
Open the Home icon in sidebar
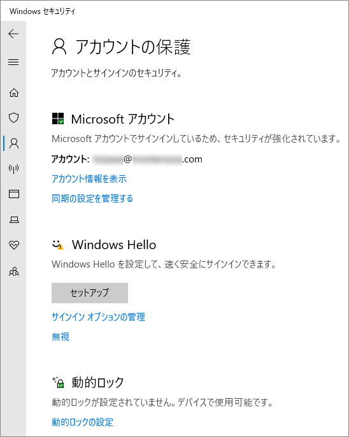point(13,92)
